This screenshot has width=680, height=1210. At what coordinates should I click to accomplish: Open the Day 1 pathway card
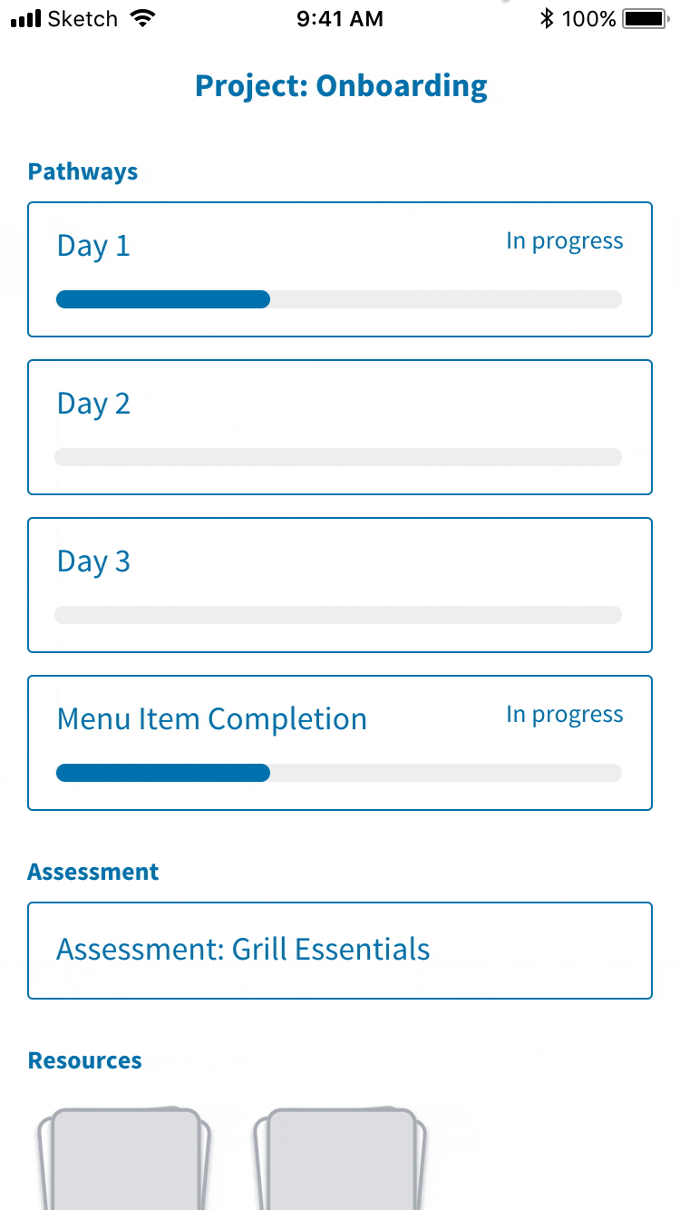340,269
